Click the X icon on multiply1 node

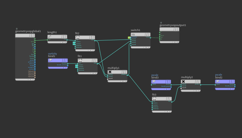click(110, 72)
